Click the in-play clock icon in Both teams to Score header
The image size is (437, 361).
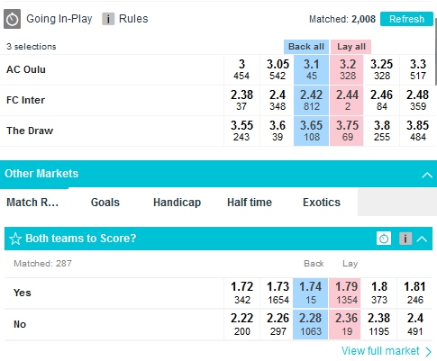(x=384, y=239)
